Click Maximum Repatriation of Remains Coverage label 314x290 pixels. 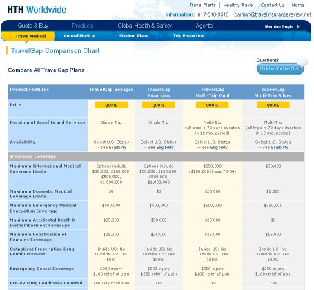[x=38, y=237]
